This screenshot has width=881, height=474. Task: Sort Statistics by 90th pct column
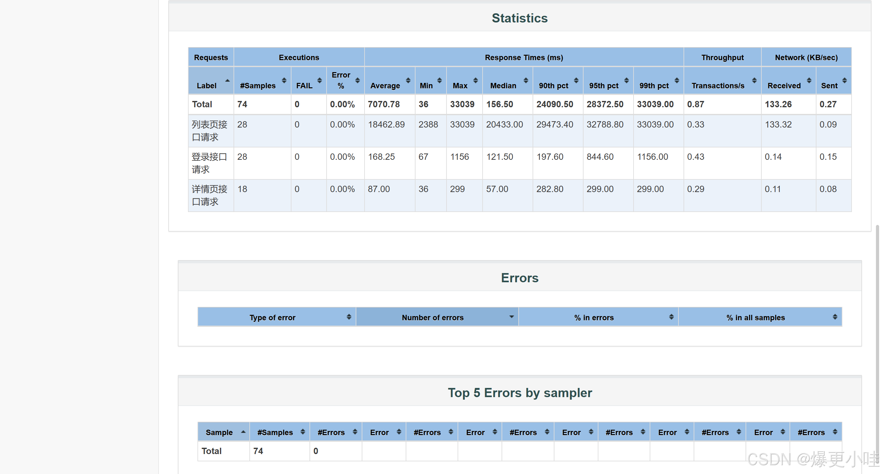(553, 85)
